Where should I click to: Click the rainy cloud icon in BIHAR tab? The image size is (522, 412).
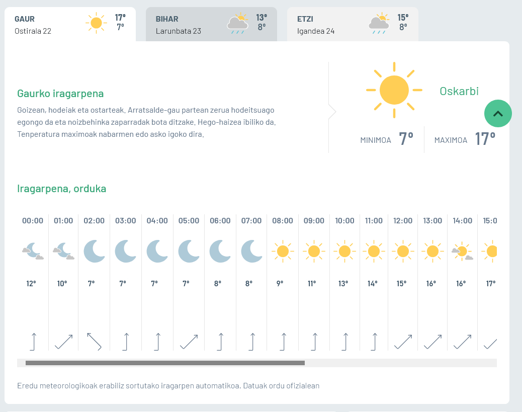tap(237, 24)
